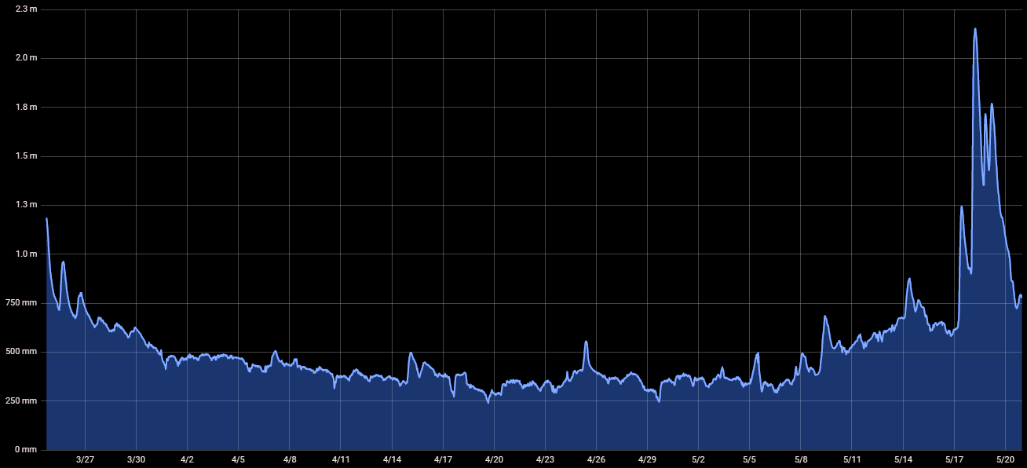Select the 5/14 date label
1027x468 pixels.
pos(903,459)
